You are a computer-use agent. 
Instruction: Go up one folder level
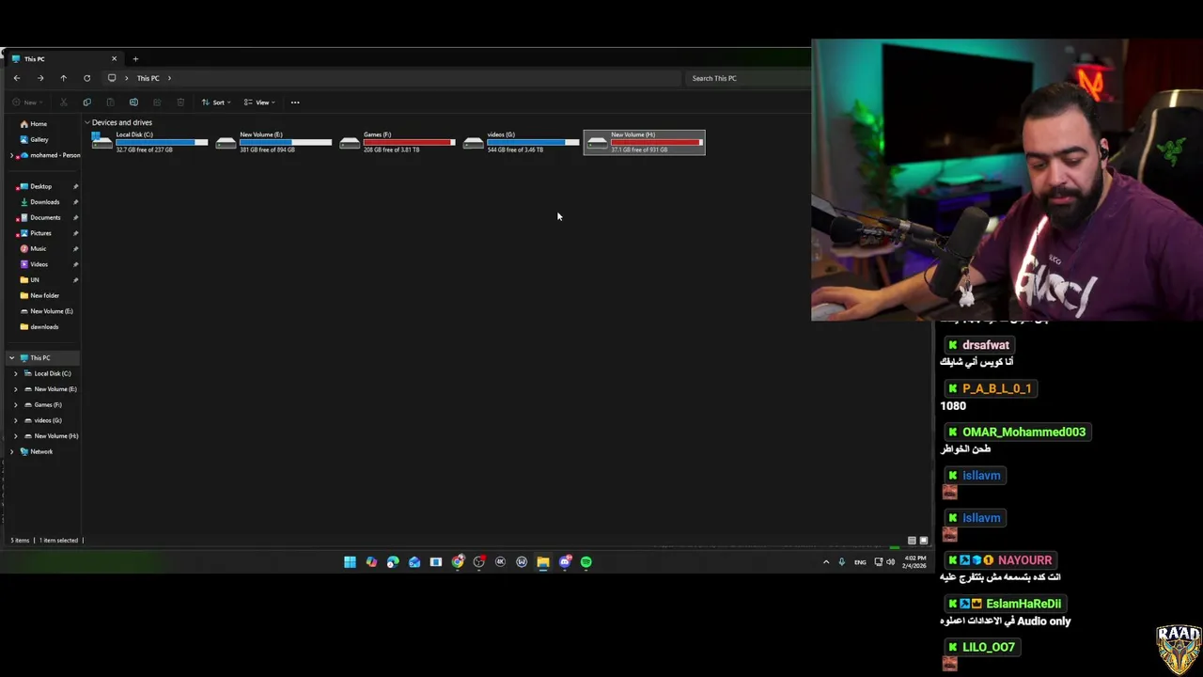(63, 78)
